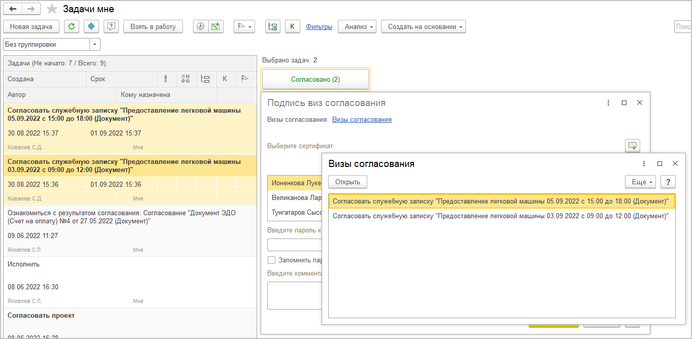
Task: Click the 'Открыть' button
Action: coord(348,182)
